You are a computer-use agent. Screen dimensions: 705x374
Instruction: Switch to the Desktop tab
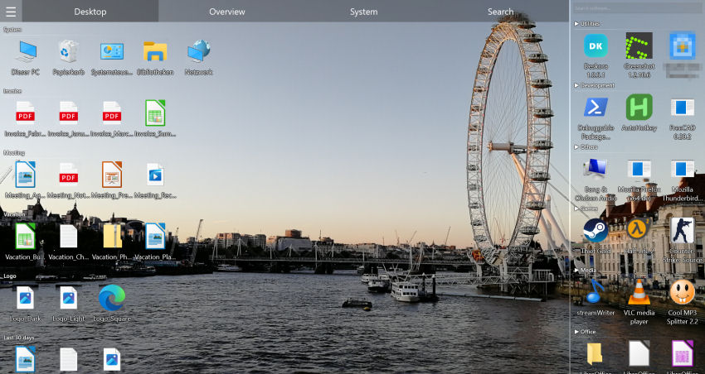click(x=90, y=12)
